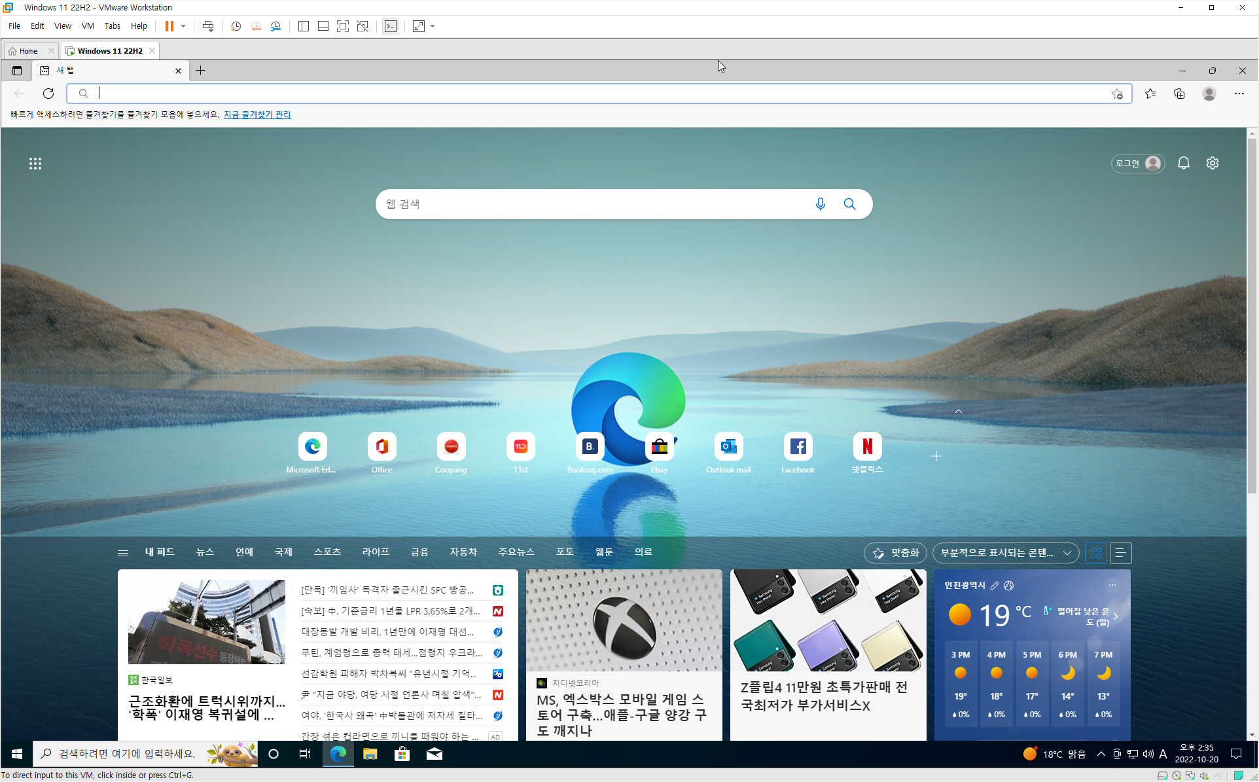Switch feed to list view

tap(1121, 553)
